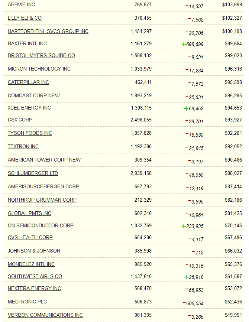
Task: Follow AMERICAN TOWER CORP NEW link
Action: 44,160
